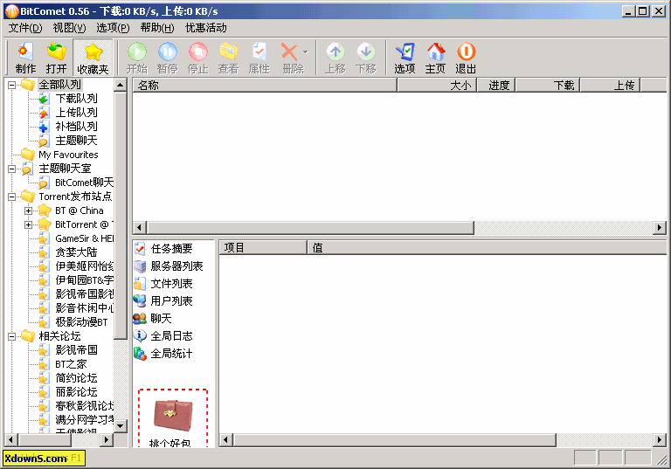This screenshot has height=469, width=671.
Task: Click the task list horizontal scrollbar thumb
Action: click(x=310, y=228)
